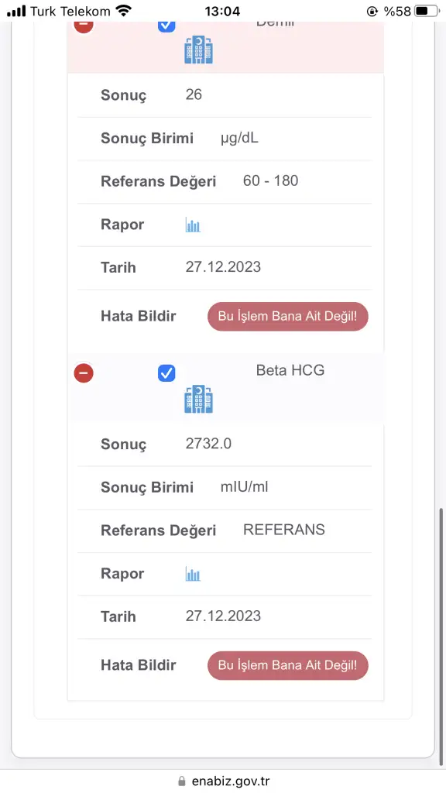Uncheck the Beta HCG checkbox
The width and height of the screenshot is (446, 793).
click(166, 373)
